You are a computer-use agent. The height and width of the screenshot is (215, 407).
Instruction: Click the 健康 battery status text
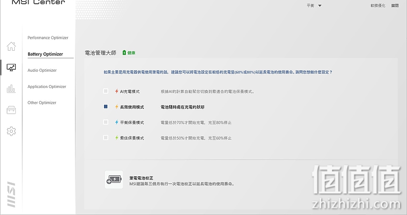tap(131, 53)
